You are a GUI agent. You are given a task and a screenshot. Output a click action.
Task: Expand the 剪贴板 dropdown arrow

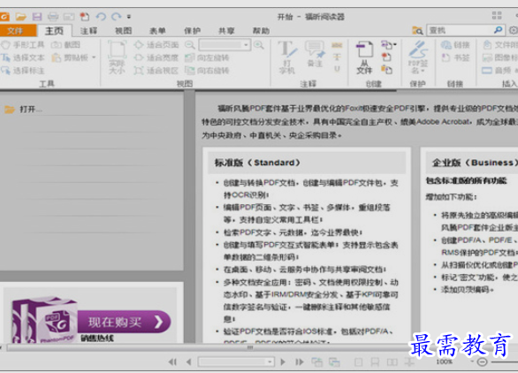click(x=95, y=57)
